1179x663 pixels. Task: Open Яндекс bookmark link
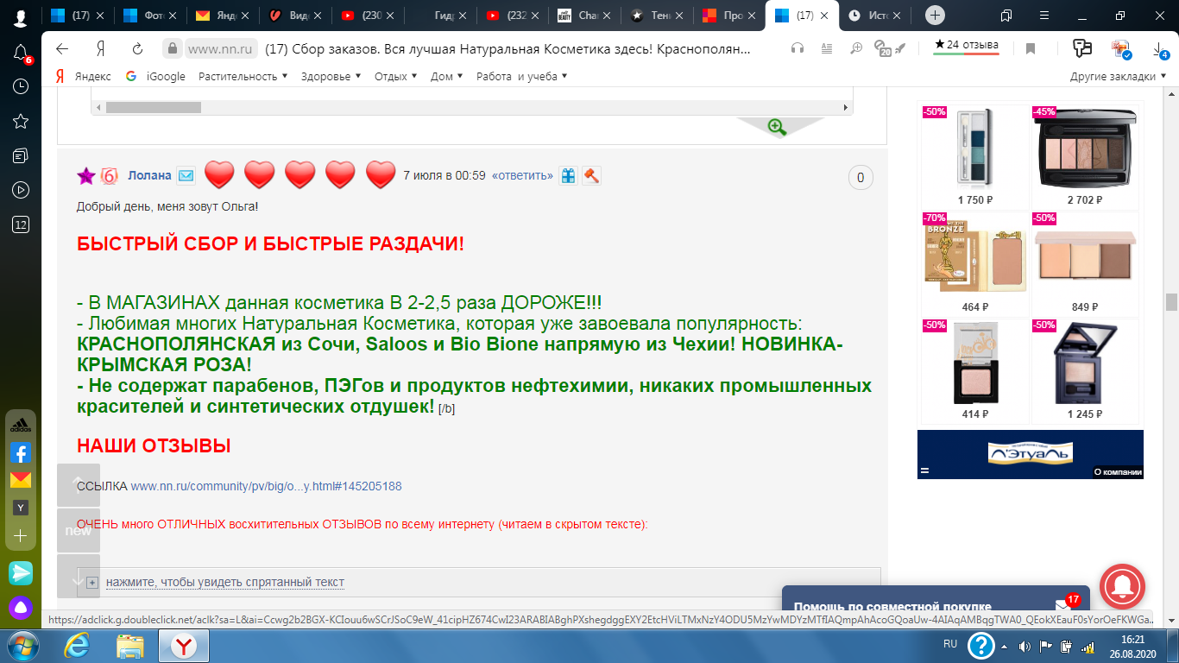tap(84, 76)
